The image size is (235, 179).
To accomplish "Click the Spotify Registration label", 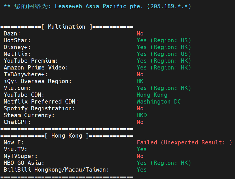I will [39, 109].
